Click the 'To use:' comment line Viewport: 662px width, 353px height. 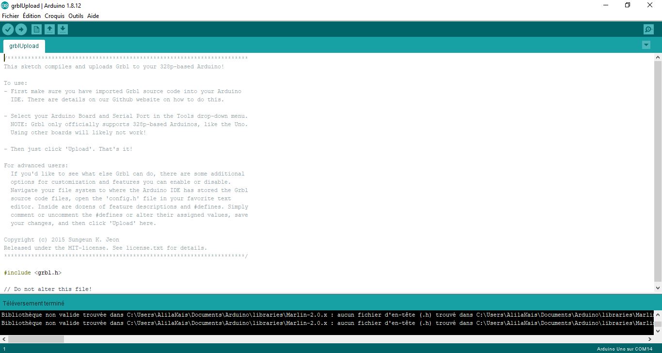(x=16, y=83)
